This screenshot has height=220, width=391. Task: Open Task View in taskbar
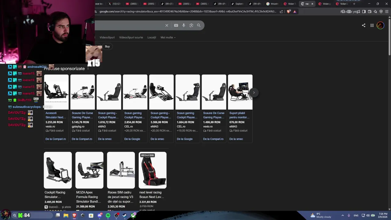point(57,215)
